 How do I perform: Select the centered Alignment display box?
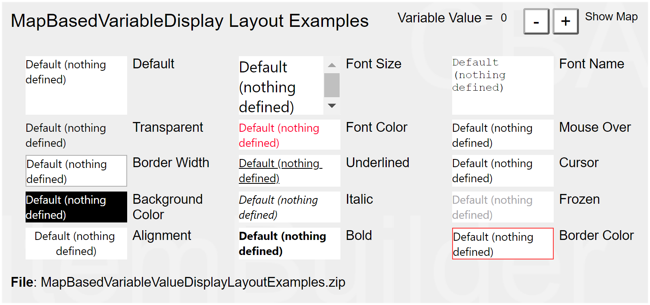coord(76,243)
